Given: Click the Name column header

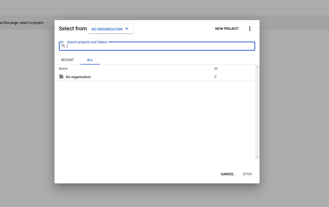Looking at the screenshot, I should (x=63, y=69).
